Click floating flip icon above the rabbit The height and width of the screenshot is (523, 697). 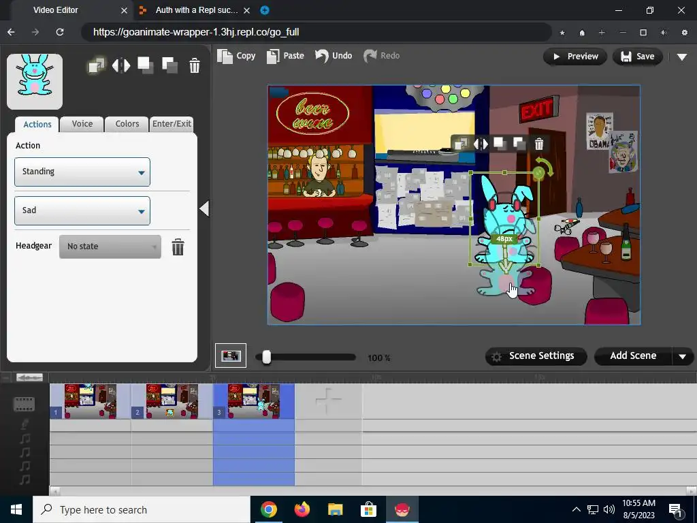(481, 144)
